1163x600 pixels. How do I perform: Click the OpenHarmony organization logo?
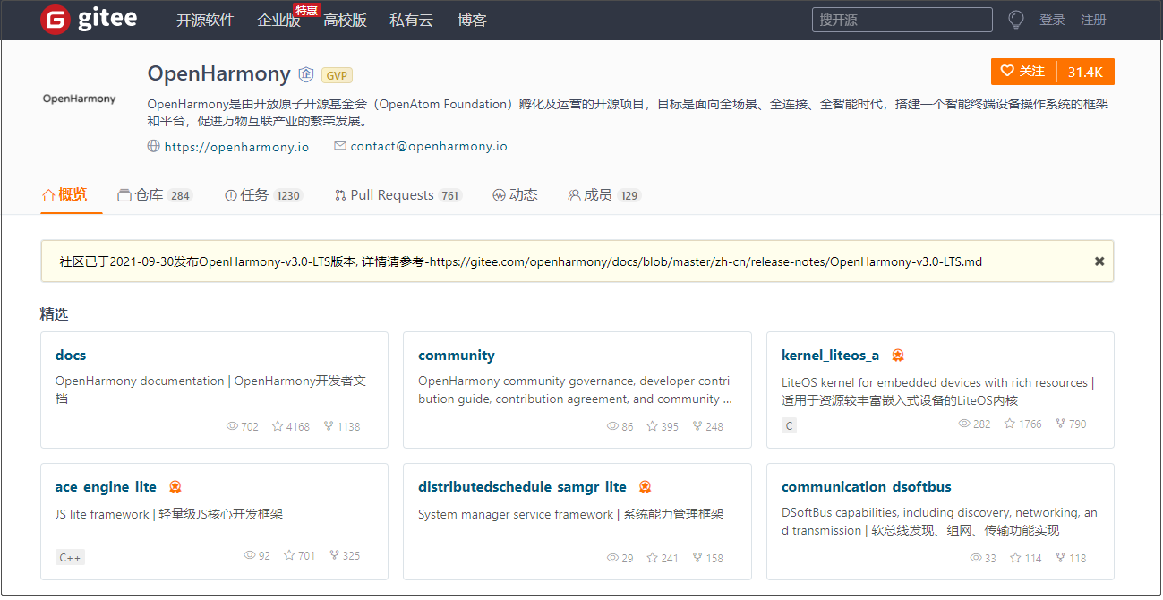pyautogui.click(x=79, y=99)
